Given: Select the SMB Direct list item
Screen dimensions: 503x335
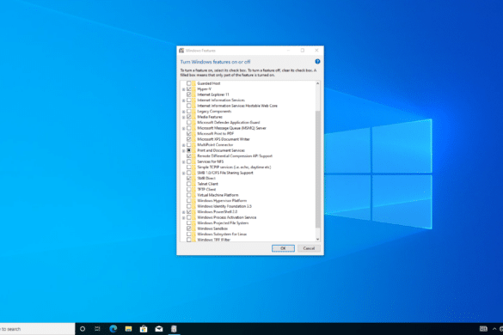Looking at the screenshot, I should pyautogui.click(x=206, y=179).
